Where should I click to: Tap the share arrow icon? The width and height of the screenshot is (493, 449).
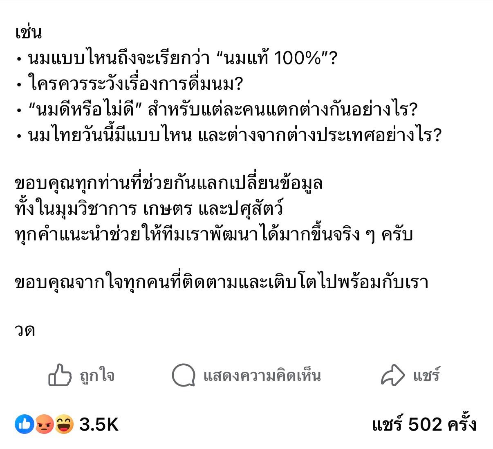click(x=392, y=375)
